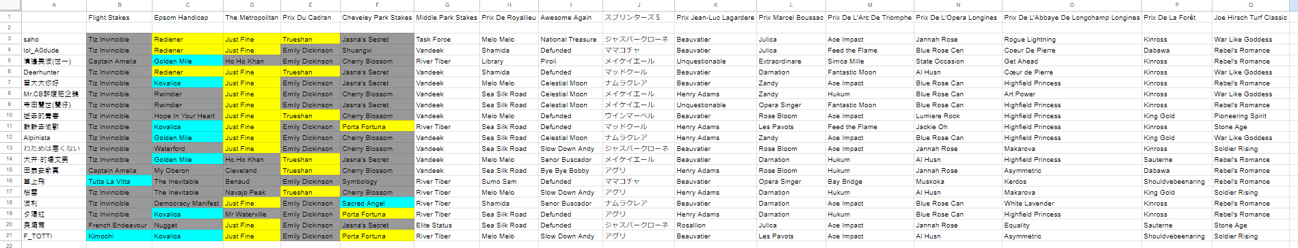Image resolution: width=1298 pixels, height=248 pixels.
Task: Click the Flight Stakes header cell
Action: [x=119, y=17]
